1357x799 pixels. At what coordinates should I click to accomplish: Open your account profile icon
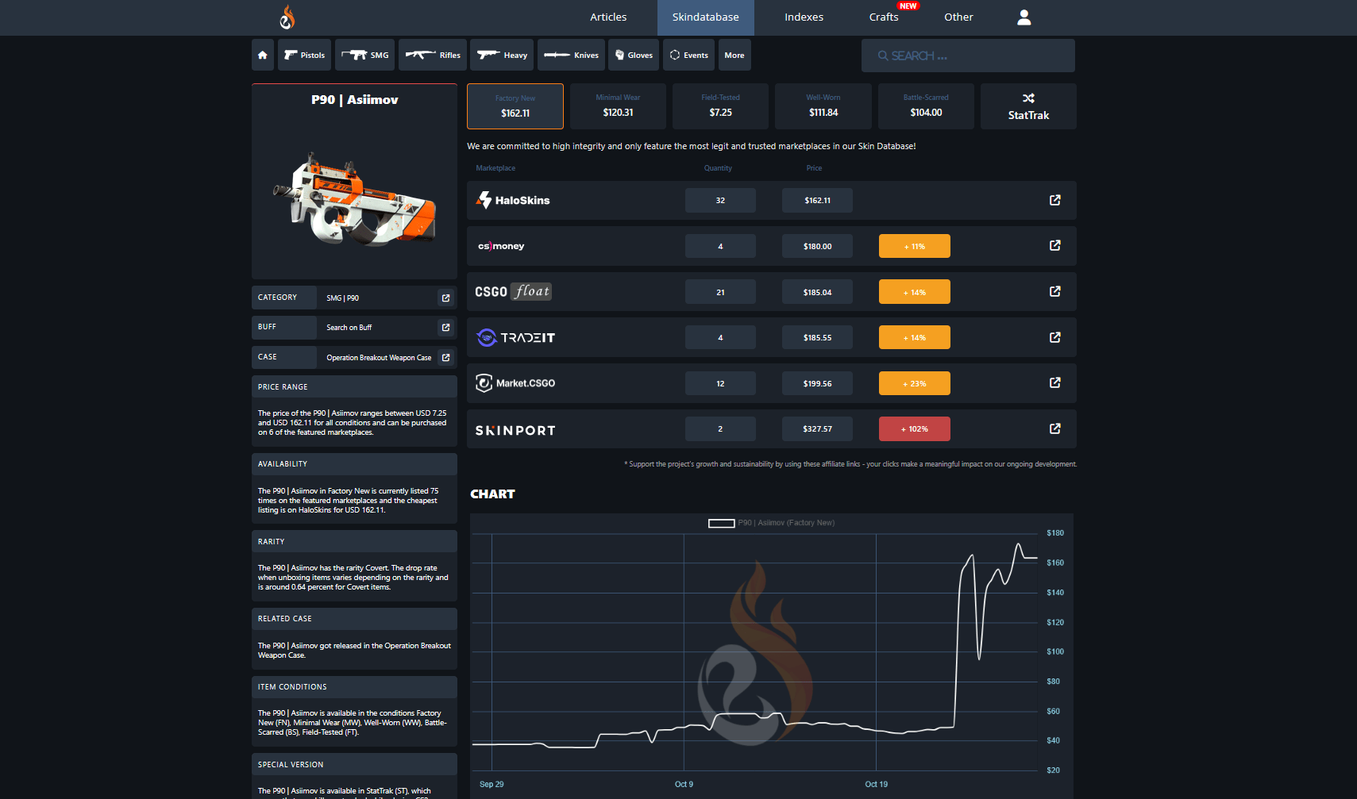point(1024,17)
